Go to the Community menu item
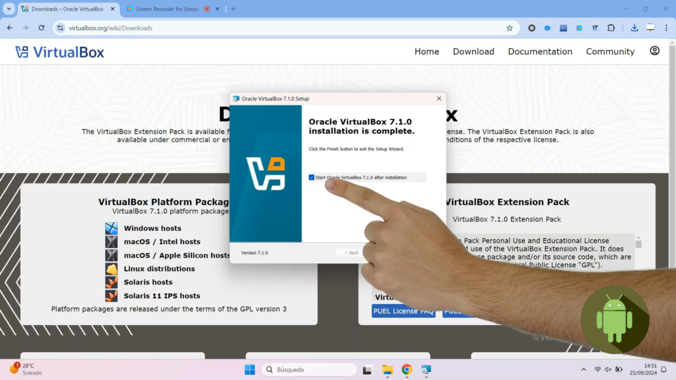676x380 pixels. 610,51
